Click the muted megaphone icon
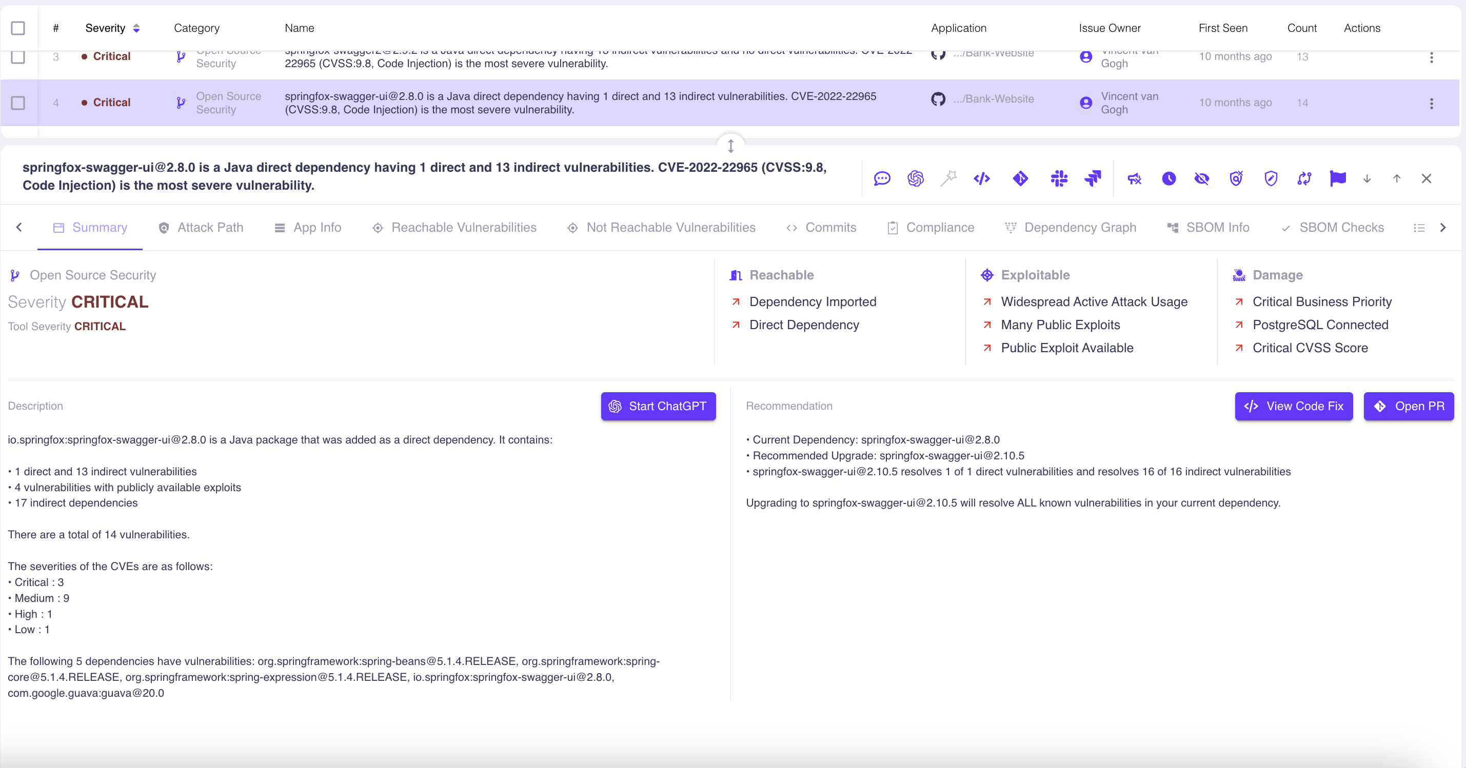The height and width of the screenshot is (768, 1466). tap(1135, 178)
